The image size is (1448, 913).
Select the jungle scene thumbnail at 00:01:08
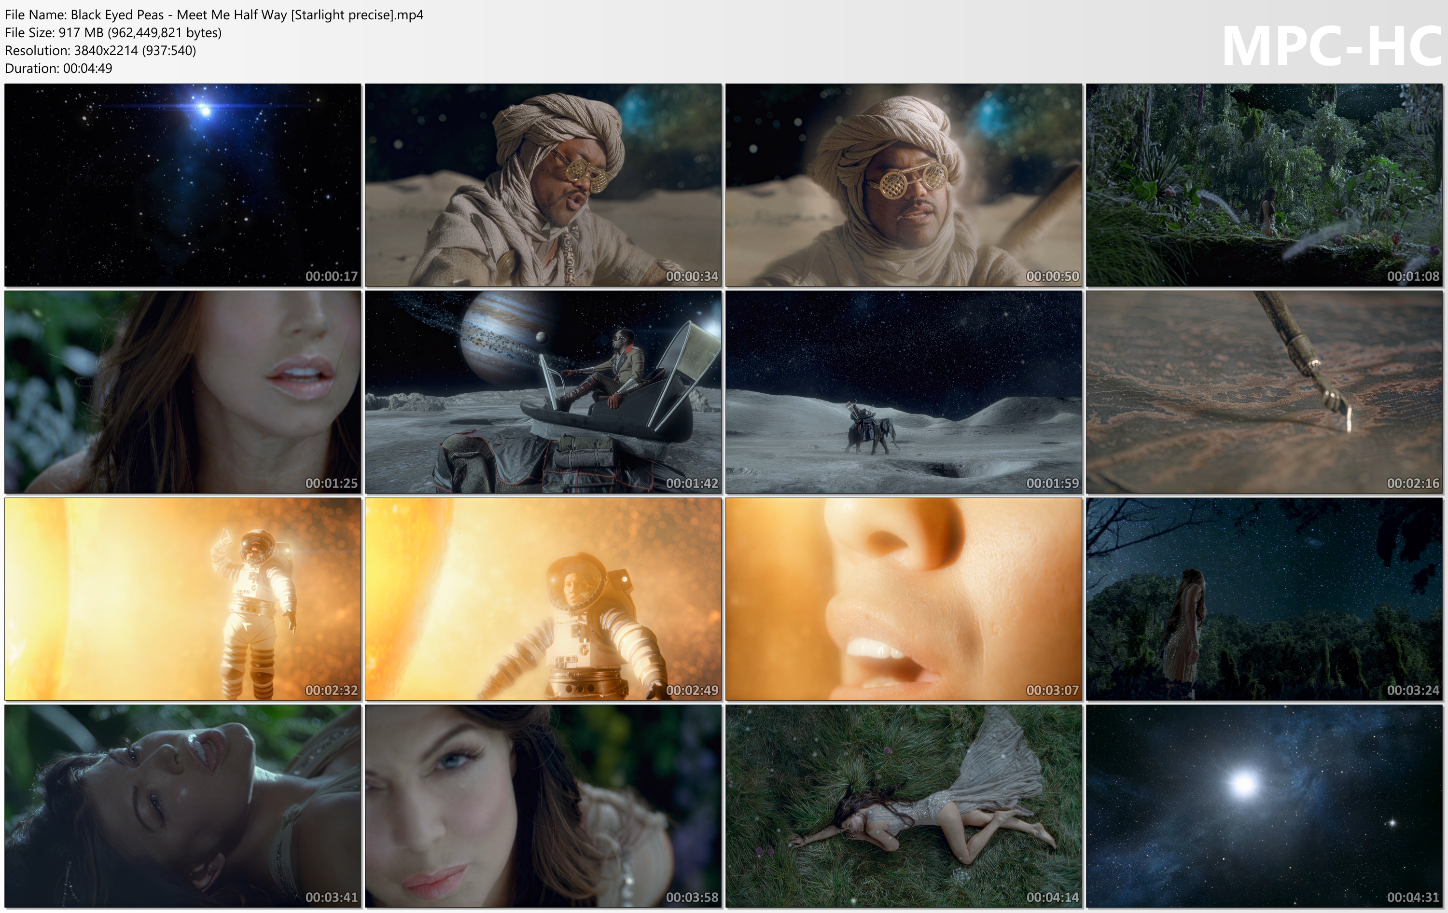pos(1265,185)
